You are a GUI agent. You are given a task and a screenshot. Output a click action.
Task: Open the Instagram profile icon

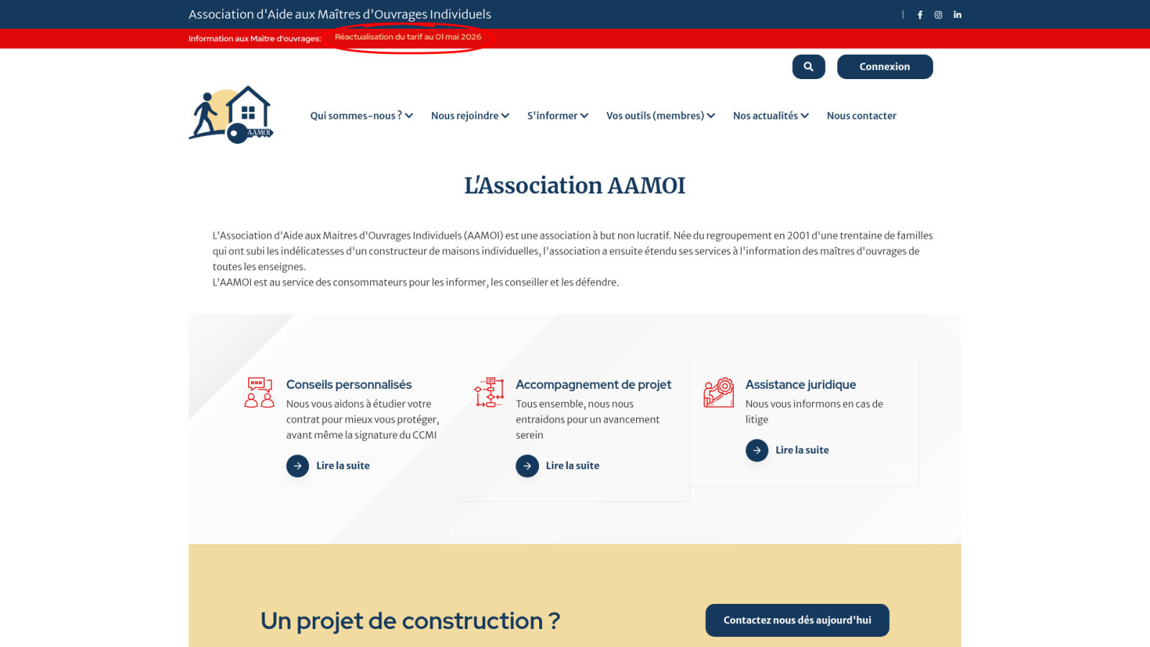tap(938, 14)
